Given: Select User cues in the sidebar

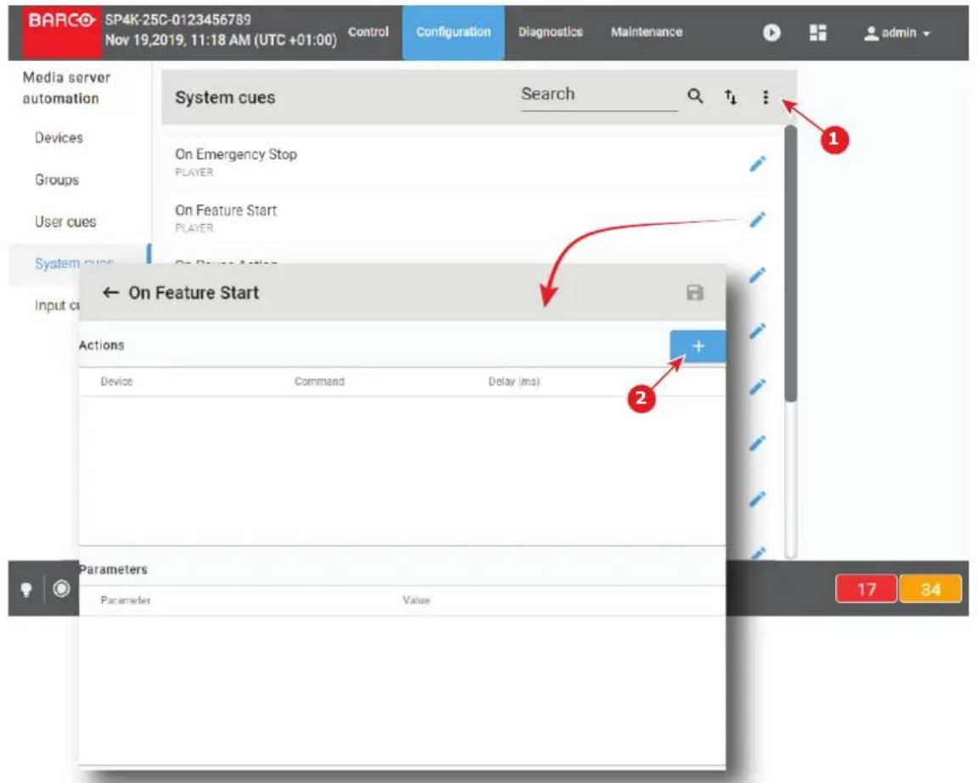Looking at the screenshot, I should [x=65, y=221].
